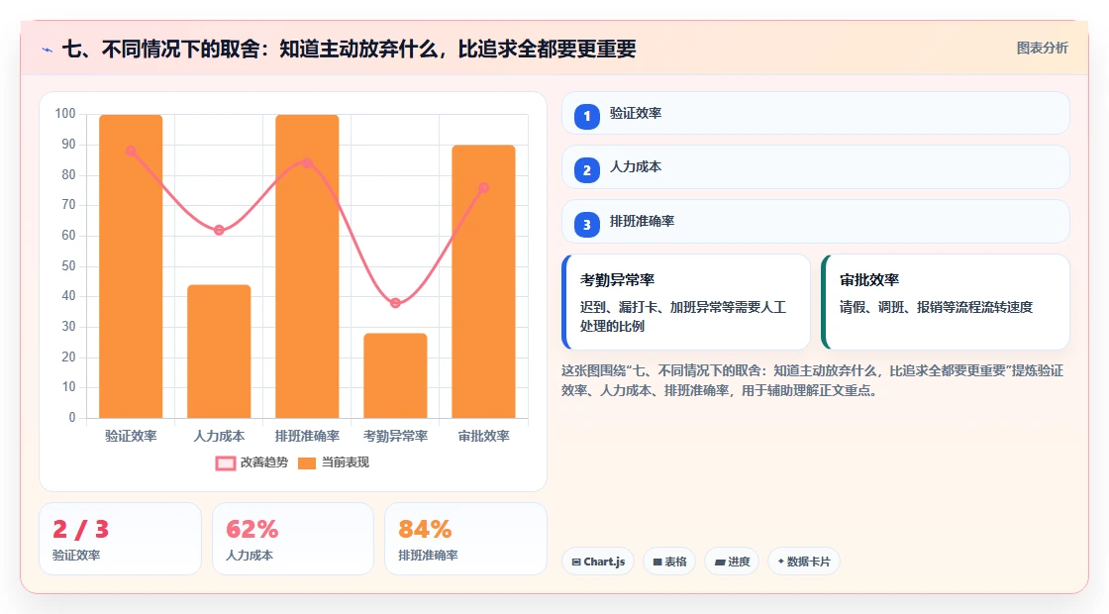This screenshot has width=1109, height=614.
Task: Select the 验证效率 list item
Action: click(x=816, y=113)
